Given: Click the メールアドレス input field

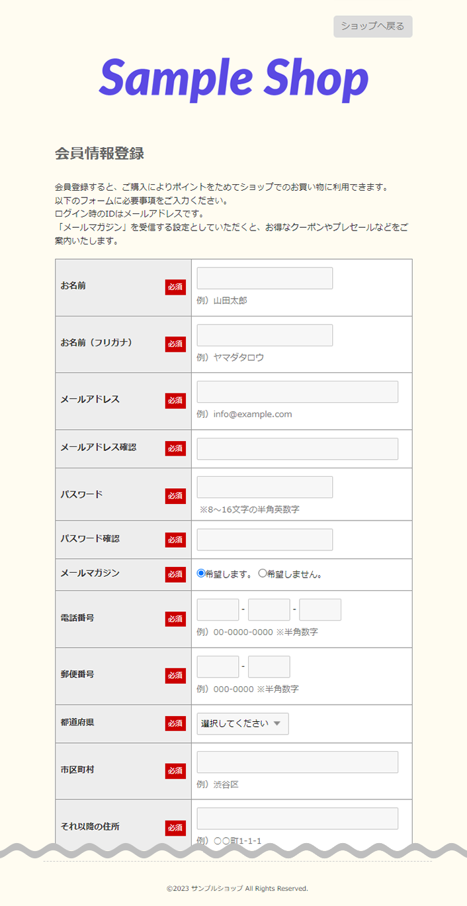Looking at the screenshot, I should coord(298,391).
